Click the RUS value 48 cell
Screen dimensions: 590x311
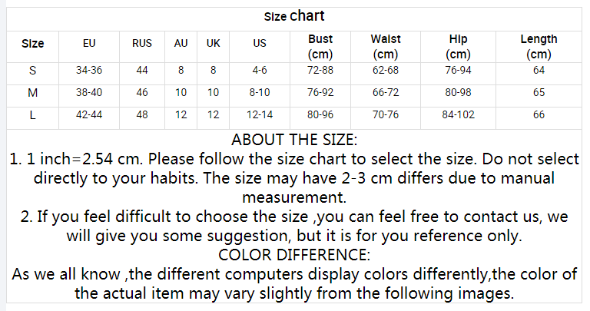(x=142, y=114)
